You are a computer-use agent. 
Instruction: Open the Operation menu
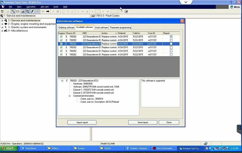31,7
